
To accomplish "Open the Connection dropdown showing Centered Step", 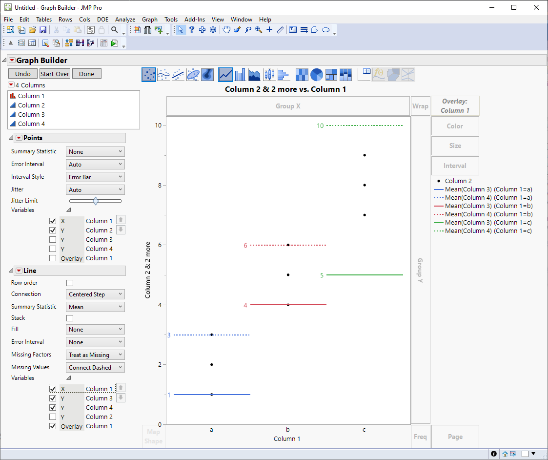I will tap(95, 294).
